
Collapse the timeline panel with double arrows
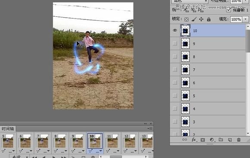(x=145, y=124)
